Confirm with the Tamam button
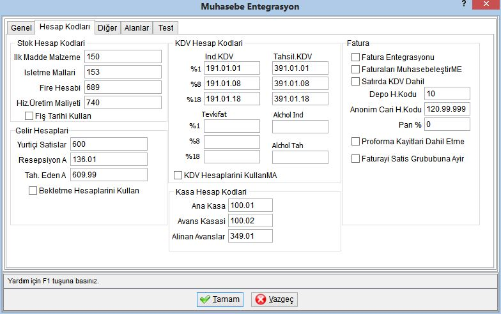This screenshot has width=501, height=314. pyautogui.click(x=220, y=299)
